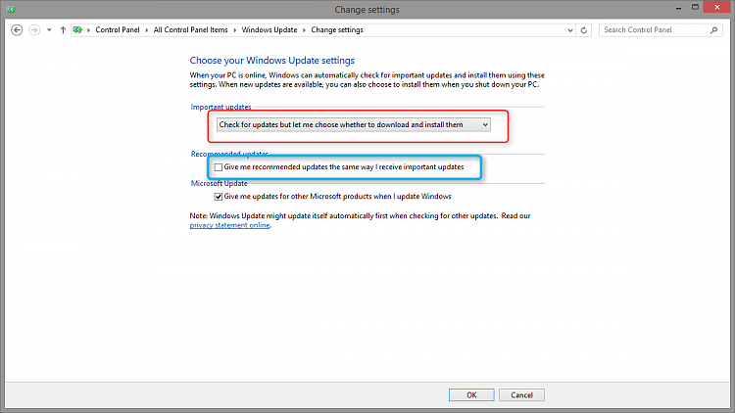Expand chevron after Control Panel breadcrumb
The width and height of the screenshot is (735, 413).
147,30
